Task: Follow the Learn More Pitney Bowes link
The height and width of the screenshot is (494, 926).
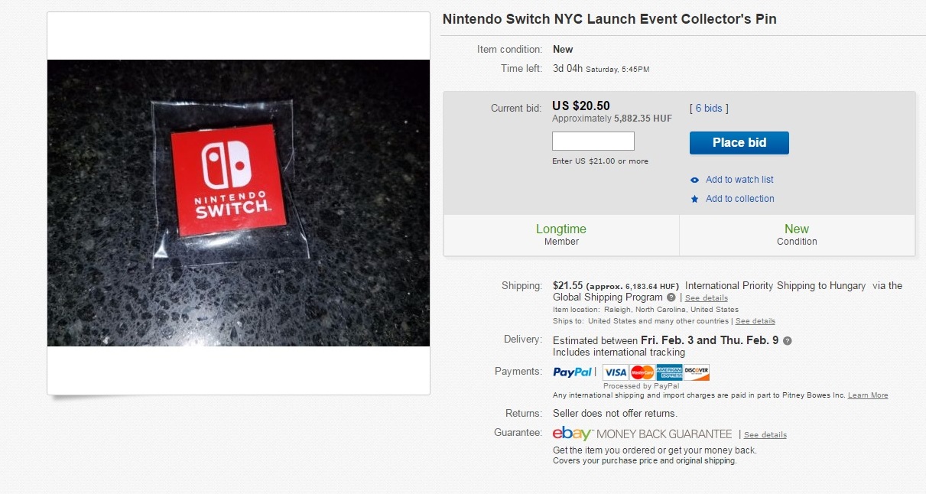Action: point(868,395)
